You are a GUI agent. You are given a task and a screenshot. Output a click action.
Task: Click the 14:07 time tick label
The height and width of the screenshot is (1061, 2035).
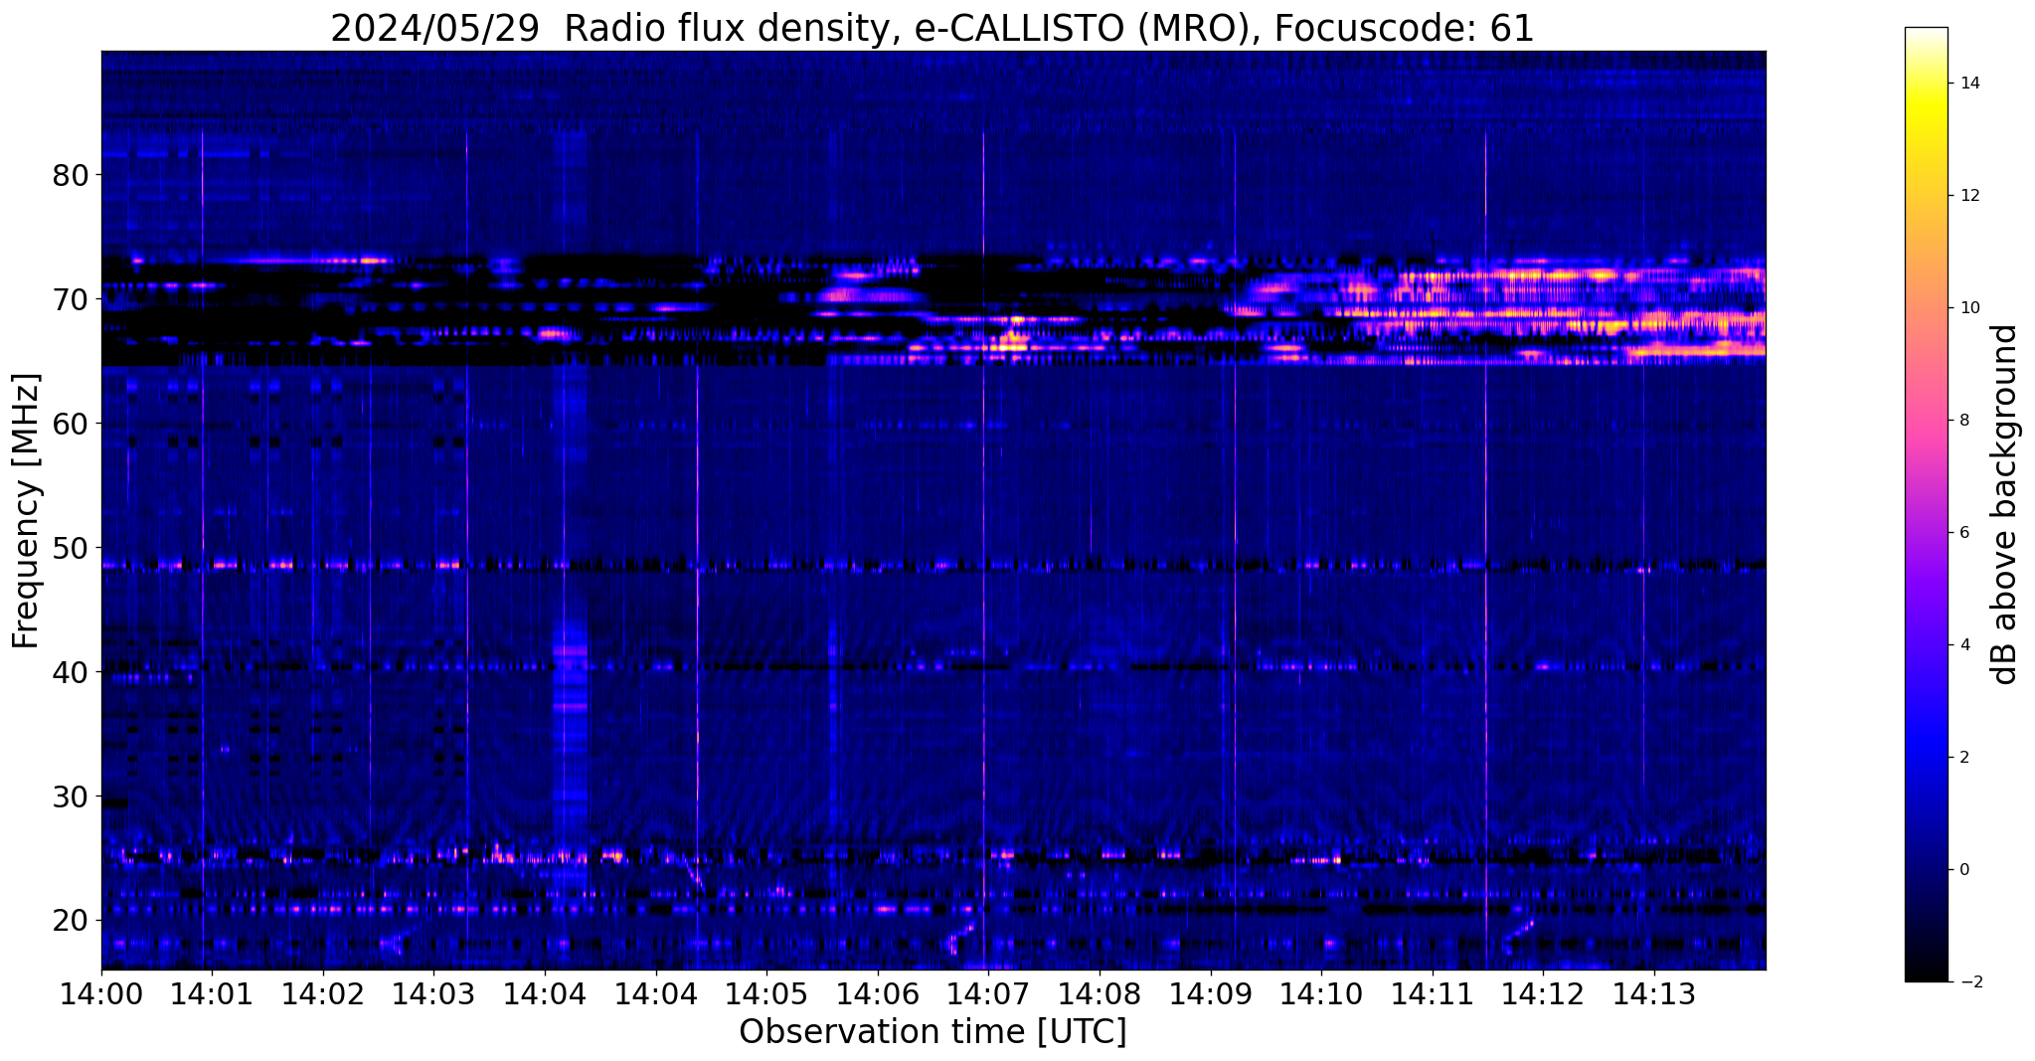[988, 993]
